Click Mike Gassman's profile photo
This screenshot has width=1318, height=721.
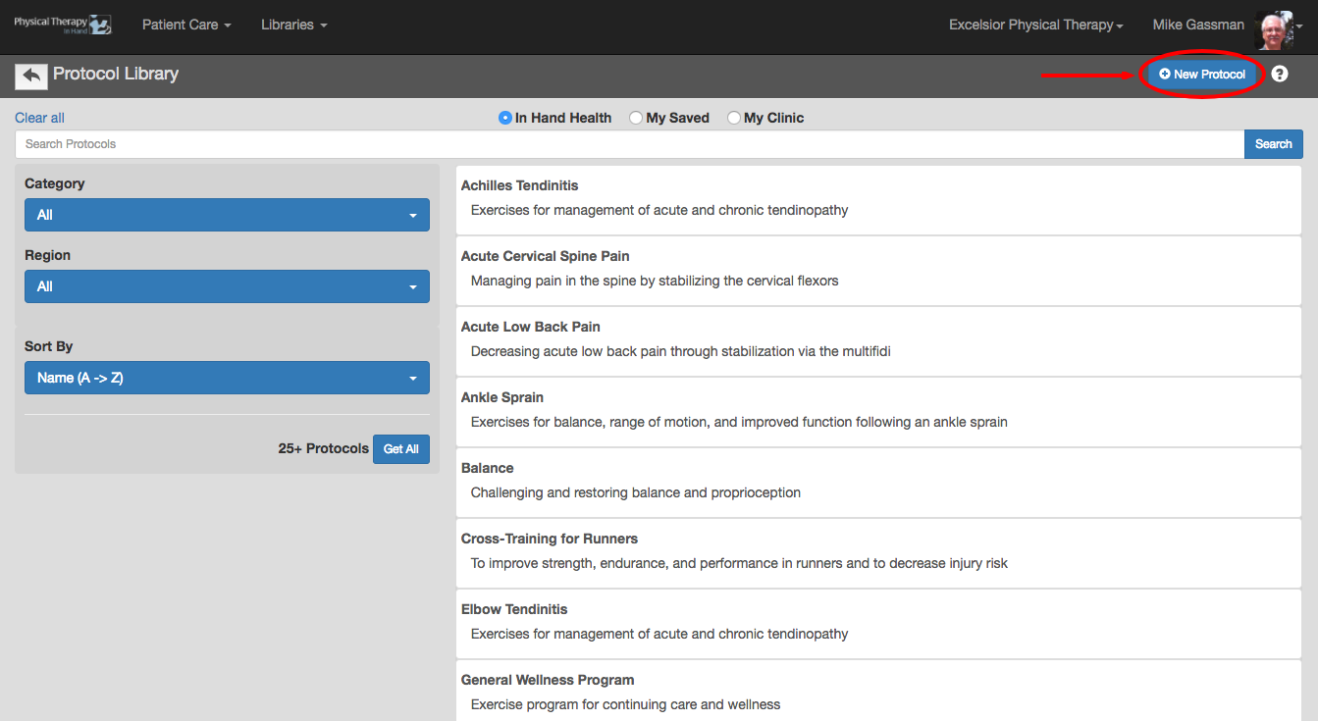(1274, 27)
